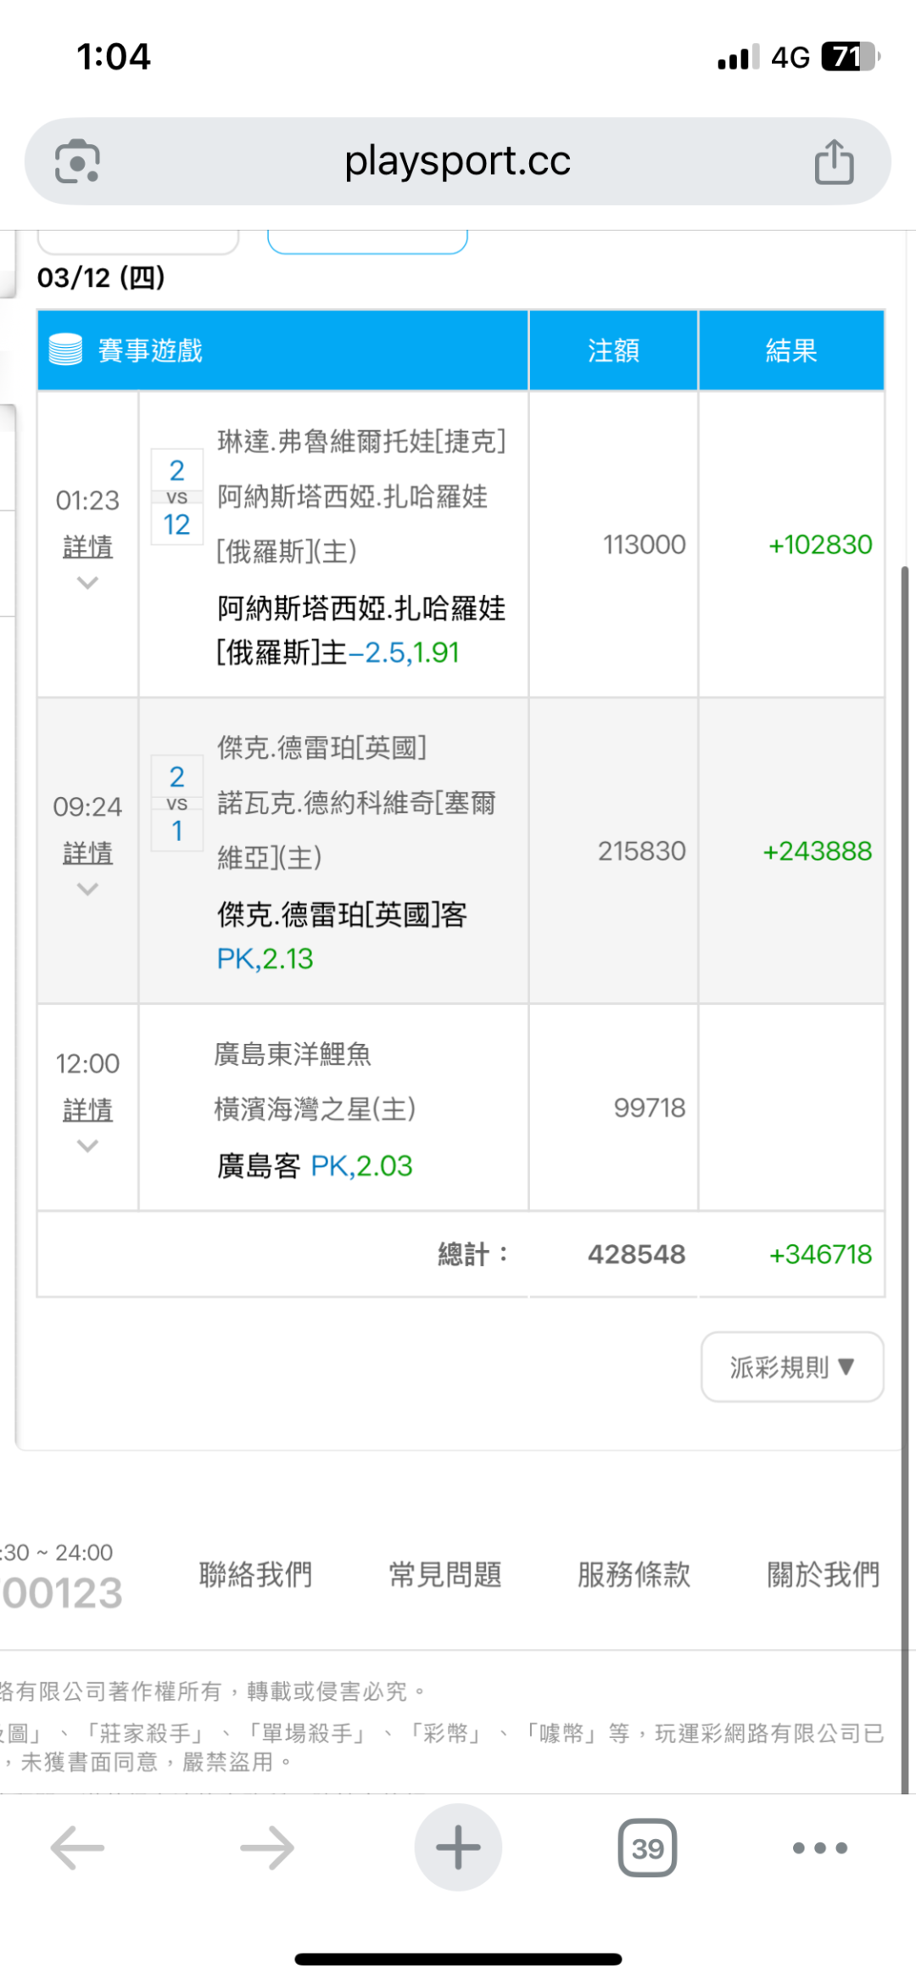Go back using the left arrow icon
The width and height of the screenshot is (916, 1985).
[x=77, y=1848]
